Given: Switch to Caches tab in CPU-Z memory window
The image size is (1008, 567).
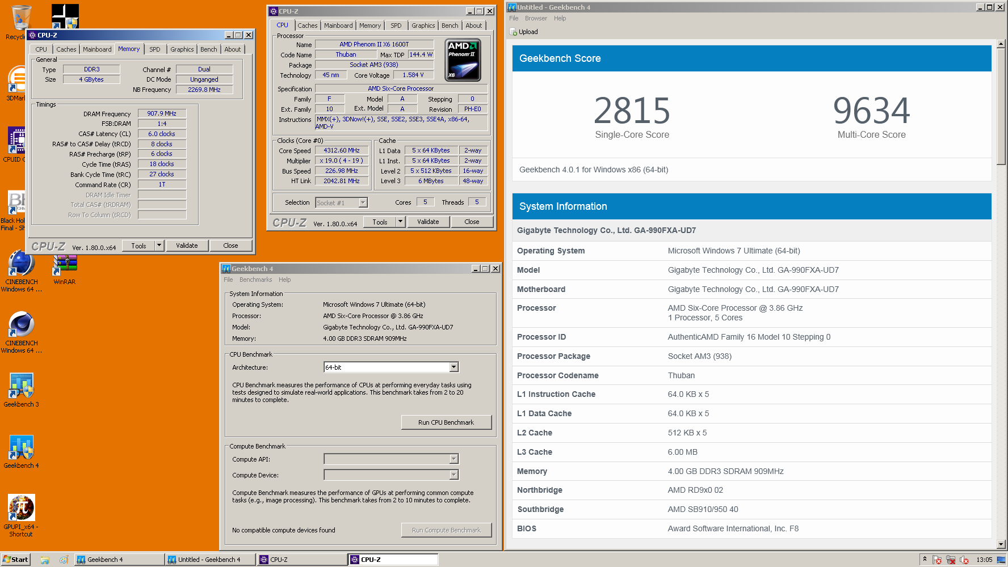Looking at the screenshot, I should [x=66, y=49].
